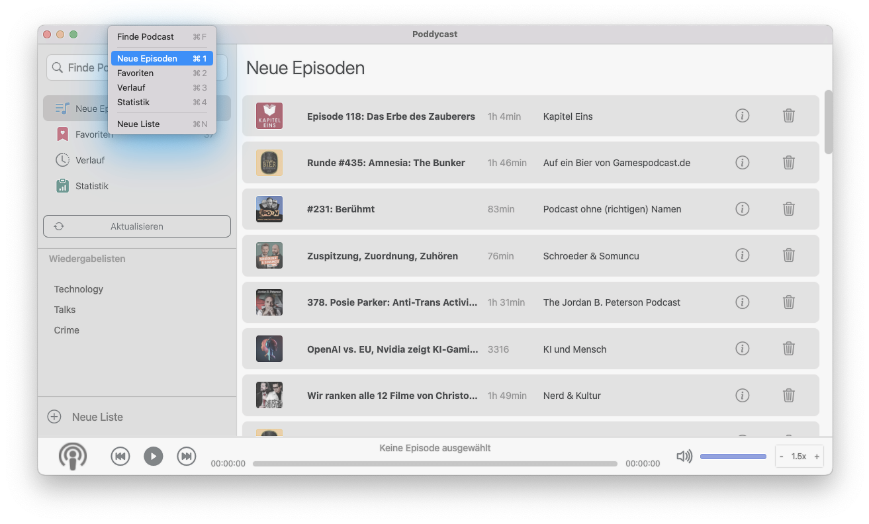Click the Wiedergabelisten section header
The image size is (869, 524).
(87, 259)
